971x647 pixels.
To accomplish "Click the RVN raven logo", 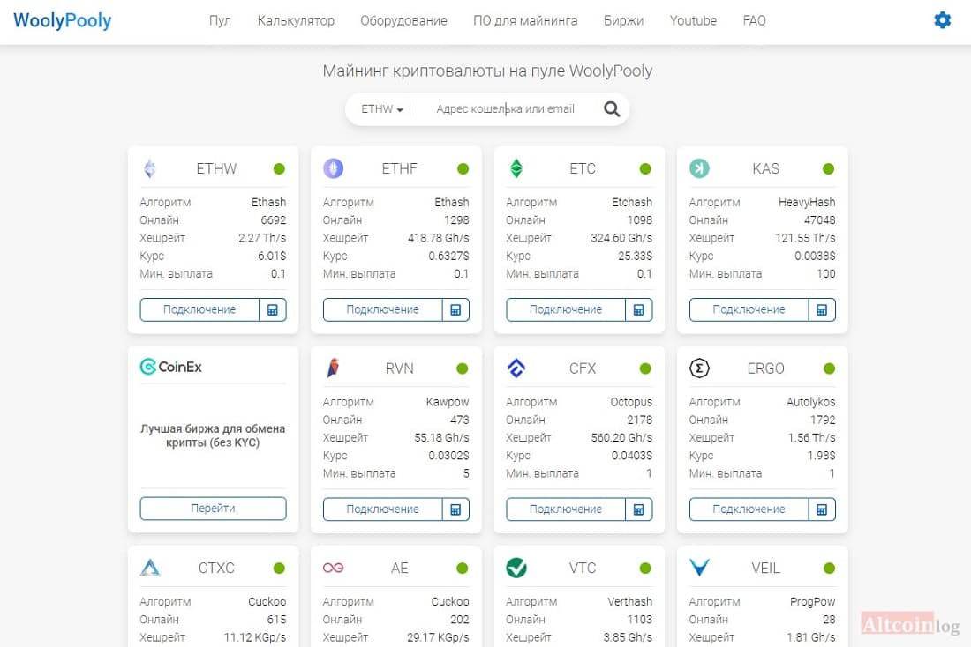I will click(x=333, y=368).
